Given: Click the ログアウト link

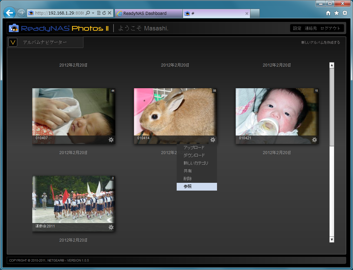Looking at the screenshot, I should pos(330,28).
